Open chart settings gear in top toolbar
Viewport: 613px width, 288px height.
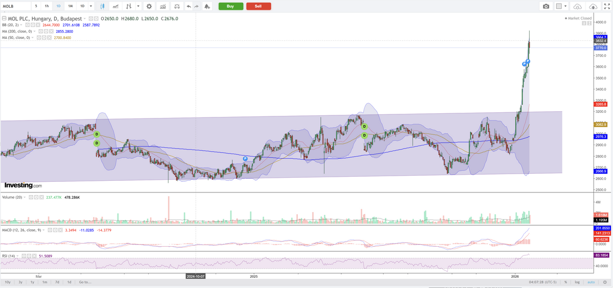click(x=149, y=6)
